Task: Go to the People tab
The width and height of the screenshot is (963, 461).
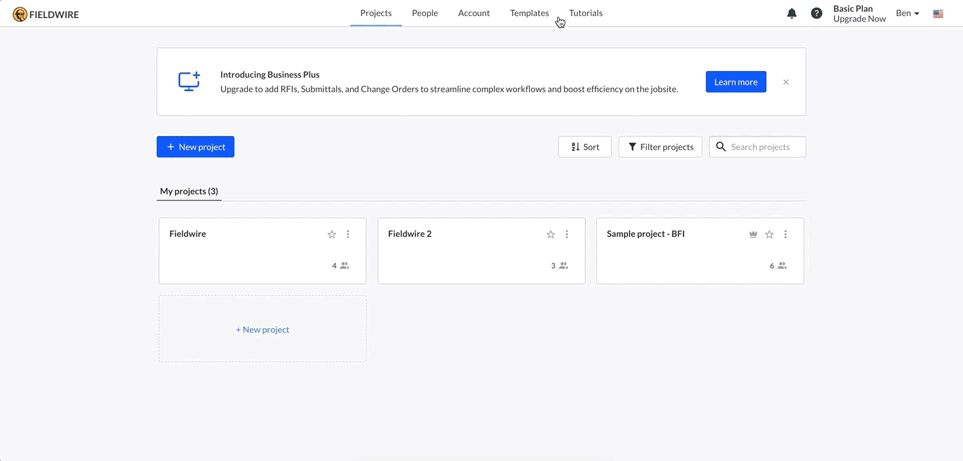Action: (x=425, y=13)
